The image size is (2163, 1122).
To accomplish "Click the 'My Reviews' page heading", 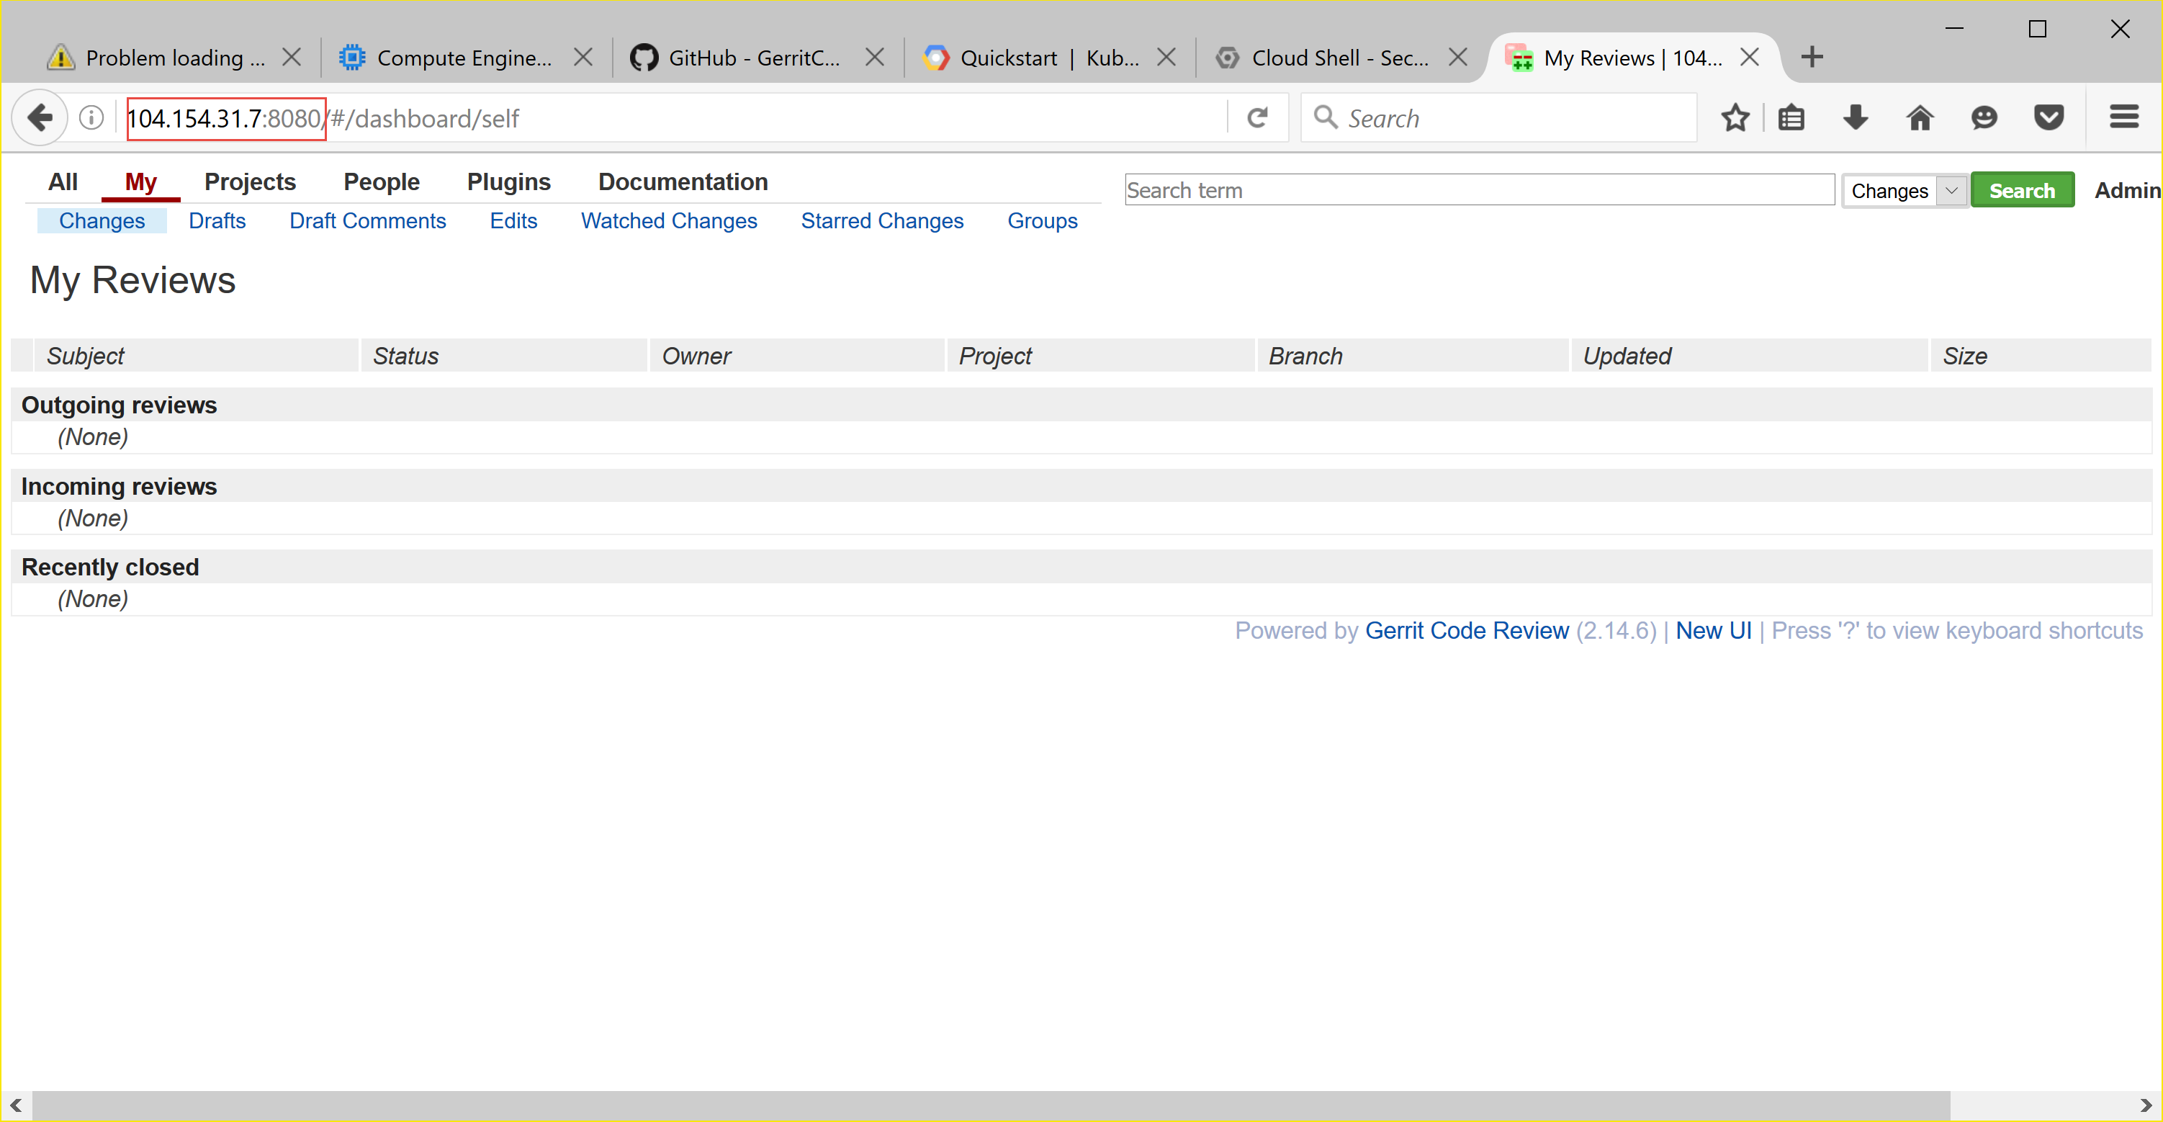I will (x=132, y=279).
